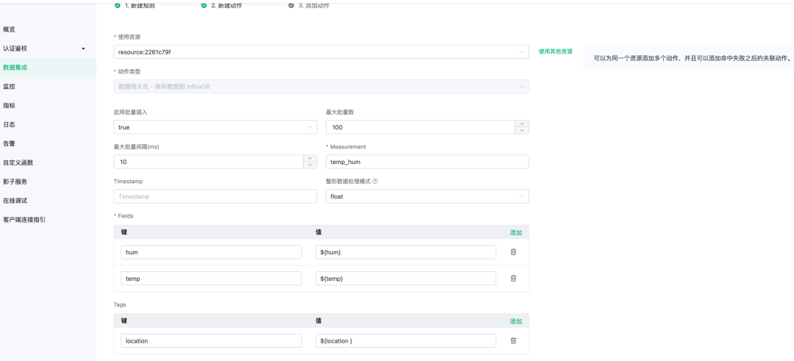The width and height of the screenshot is (794, 361).
Task: Delete the hum field row
Action: (513, 252)
